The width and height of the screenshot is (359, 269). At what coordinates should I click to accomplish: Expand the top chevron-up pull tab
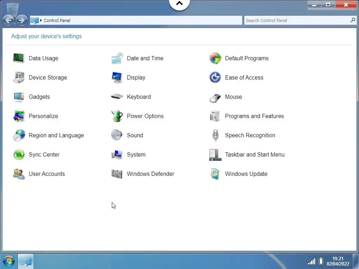[179, 4]
